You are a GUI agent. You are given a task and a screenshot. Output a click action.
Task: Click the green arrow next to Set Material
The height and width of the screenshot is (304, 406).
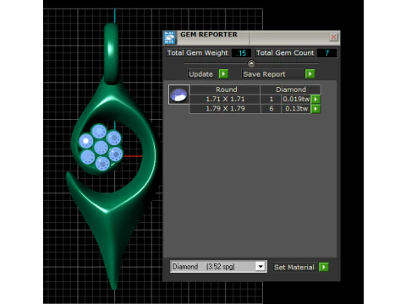[x=324, y=267]
